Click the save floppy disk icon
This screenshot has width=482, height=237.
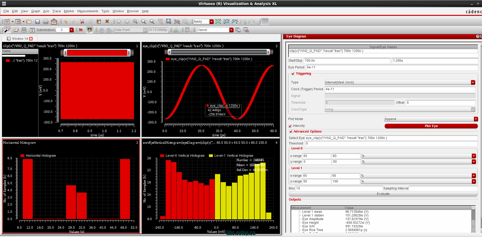[x=37, y=21]
